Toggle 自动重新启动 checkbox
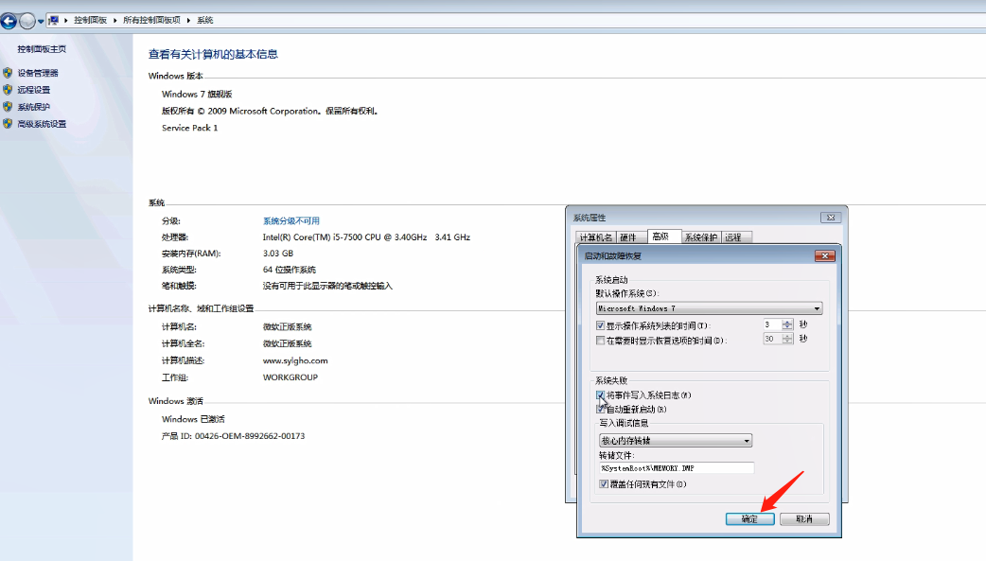986x561 pixels. (601, 409)
